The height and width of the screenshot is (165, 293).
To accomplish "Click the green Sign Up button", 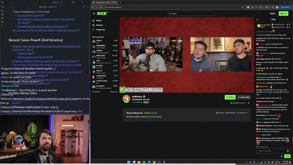I will pyautogui.click(x=283, y=13).
